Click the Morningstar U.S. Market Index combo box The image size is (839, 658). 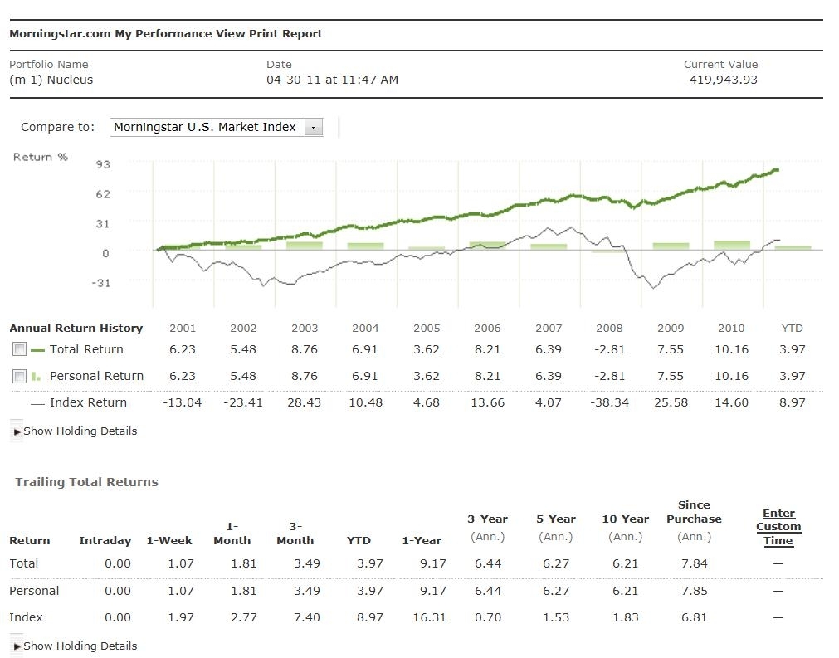point(216,127)
